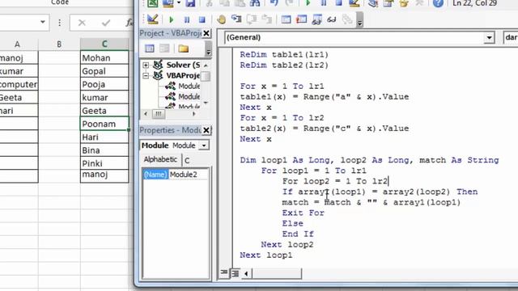This screenshot has width=518, height=291.
Task: Open the Excel Name Box dropdown
Action: [x=43, y=22]
